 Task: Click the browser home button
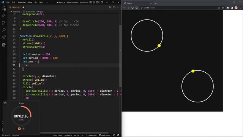(x=137, y=8)
